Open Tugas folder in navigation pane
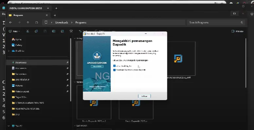The image size is (254, 130). (x=19, y=97)
